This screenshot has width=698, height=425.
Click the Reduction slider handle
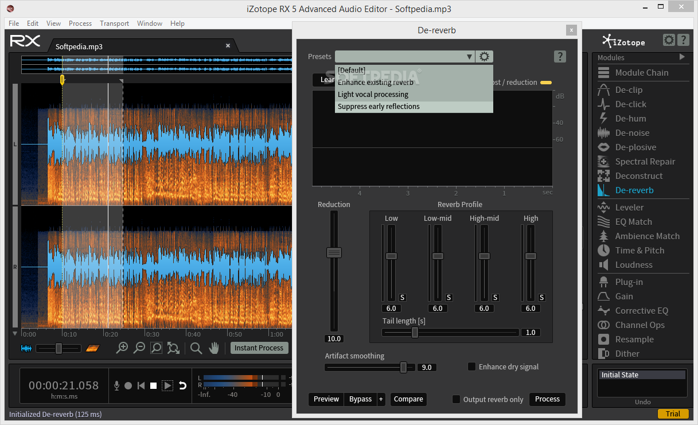coord(334,252)
